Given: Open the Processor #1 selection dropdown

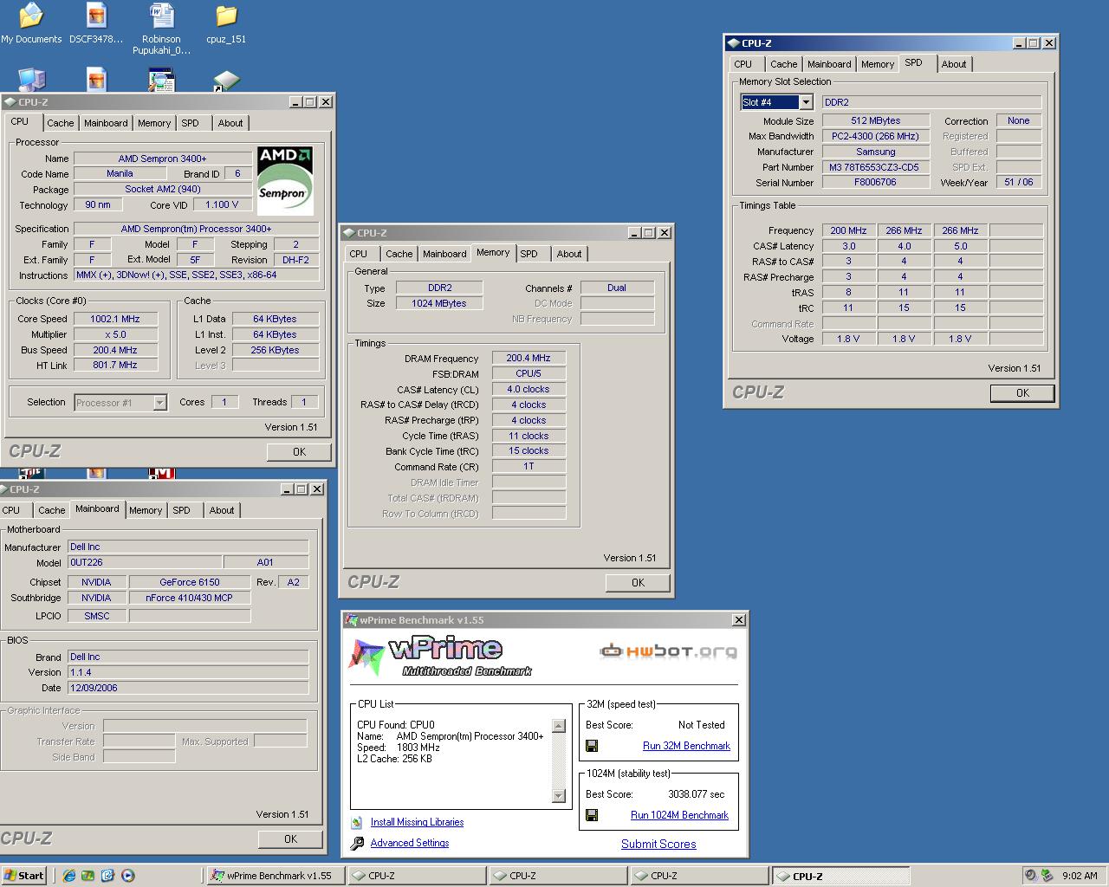Looking at the screenshot, I should click(x=159, y=402).
